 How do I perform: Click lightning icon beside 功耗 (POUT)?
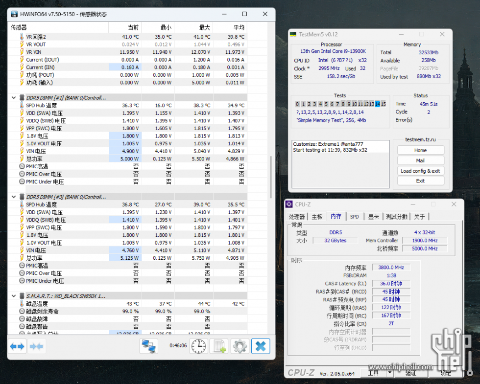point(22,75)
